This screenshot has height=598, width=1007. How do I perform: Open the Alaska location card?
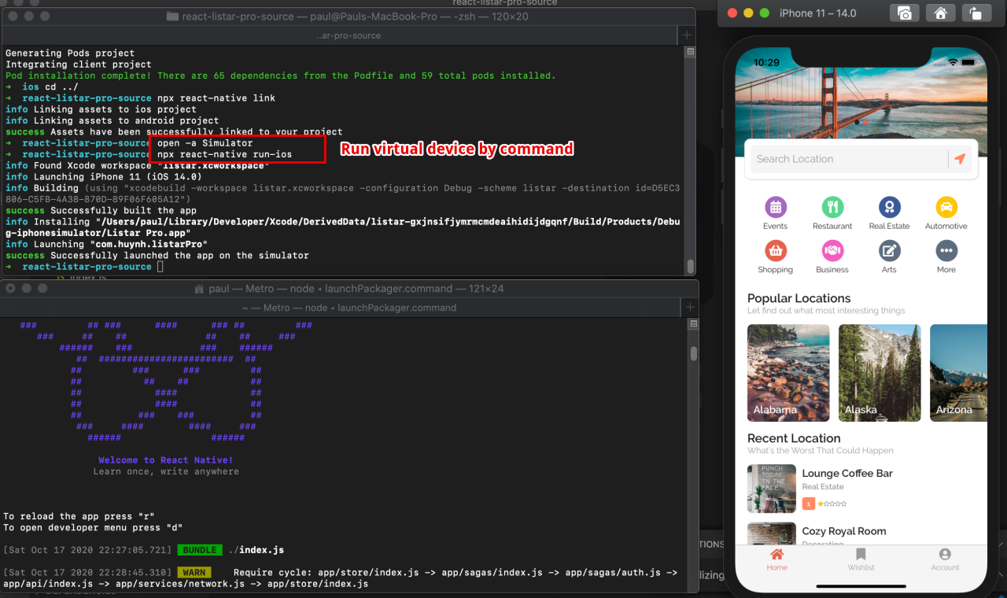pos(880,373)
